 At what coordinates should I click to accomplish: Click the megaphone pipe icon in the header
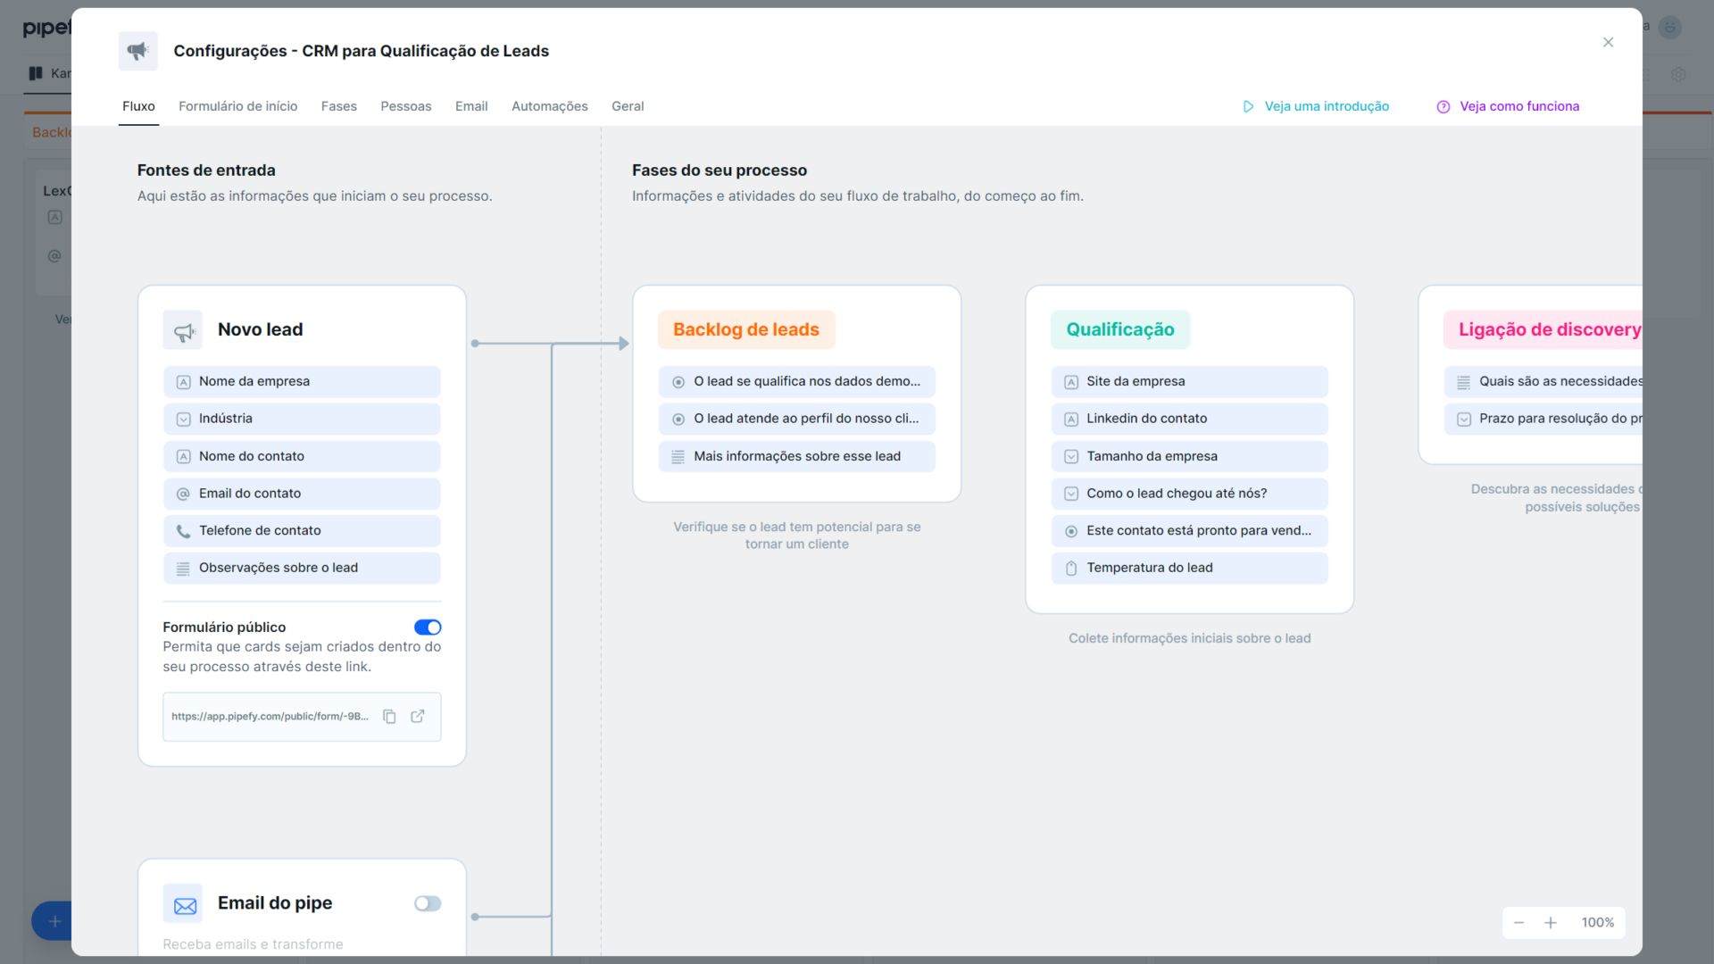[138, 51]
